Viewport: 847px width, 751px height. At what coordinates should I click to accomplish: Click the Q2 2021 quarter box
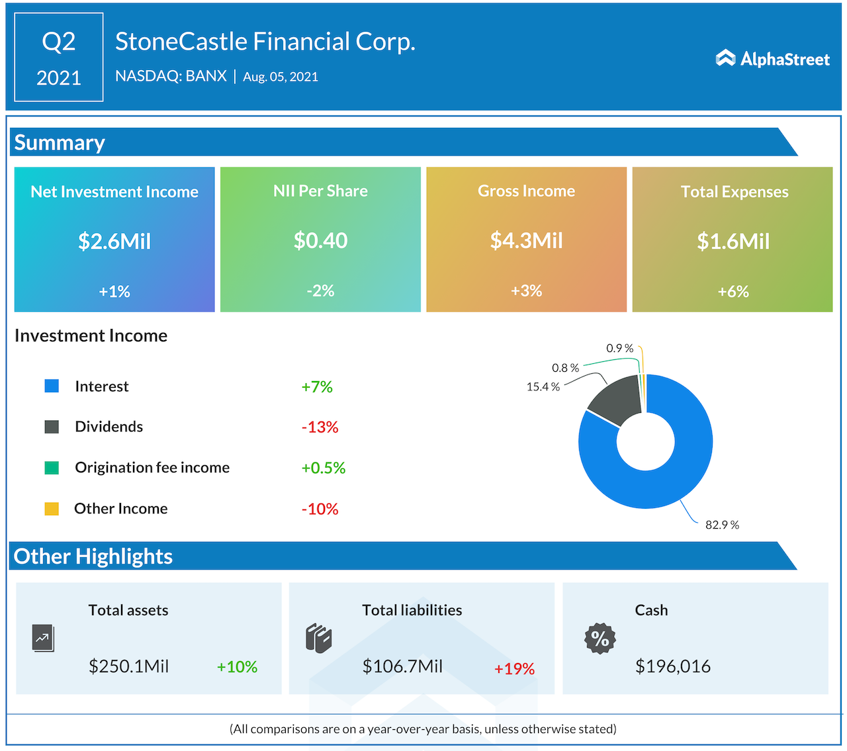(59, 57)
